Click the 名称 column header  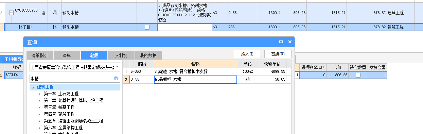click(x=195, y=64)
